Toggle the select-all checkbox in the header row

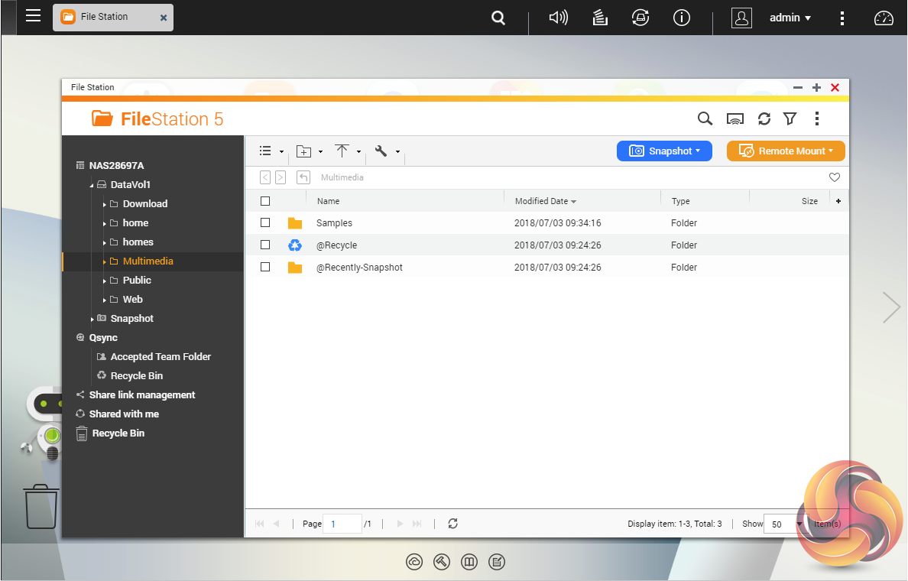[265, 201]
